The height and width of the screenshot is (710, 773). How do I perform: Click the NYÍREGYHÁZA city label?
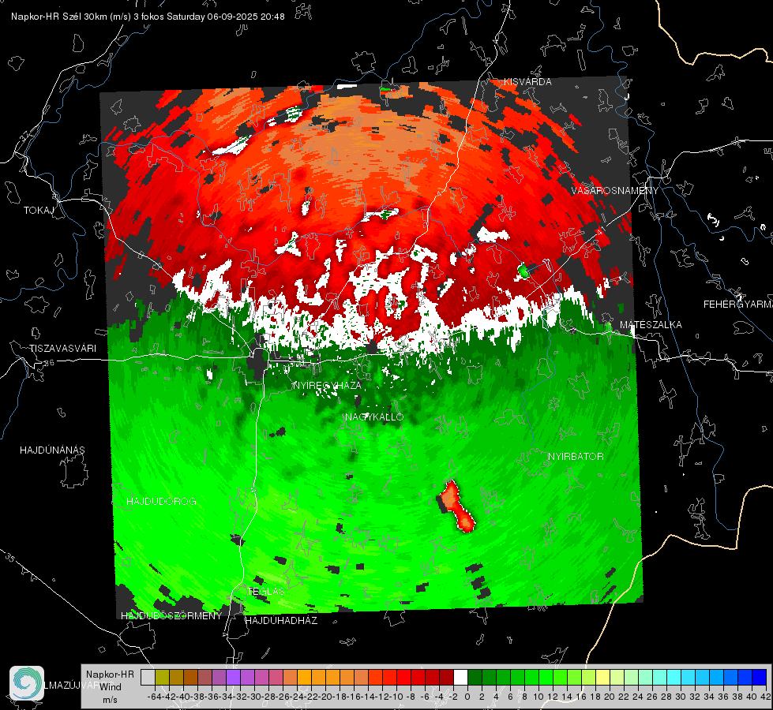coord(328,385)
